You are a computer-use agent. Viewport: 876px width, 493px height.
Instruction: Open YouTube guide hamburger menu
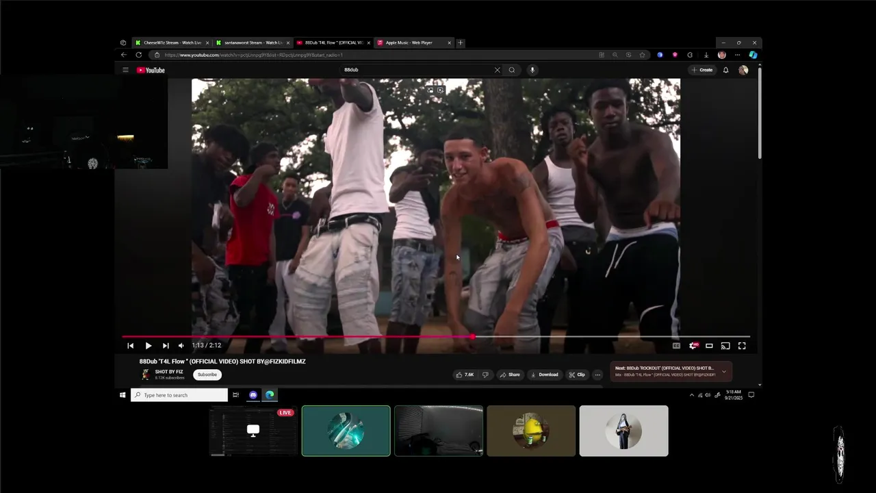pos(125,70)
